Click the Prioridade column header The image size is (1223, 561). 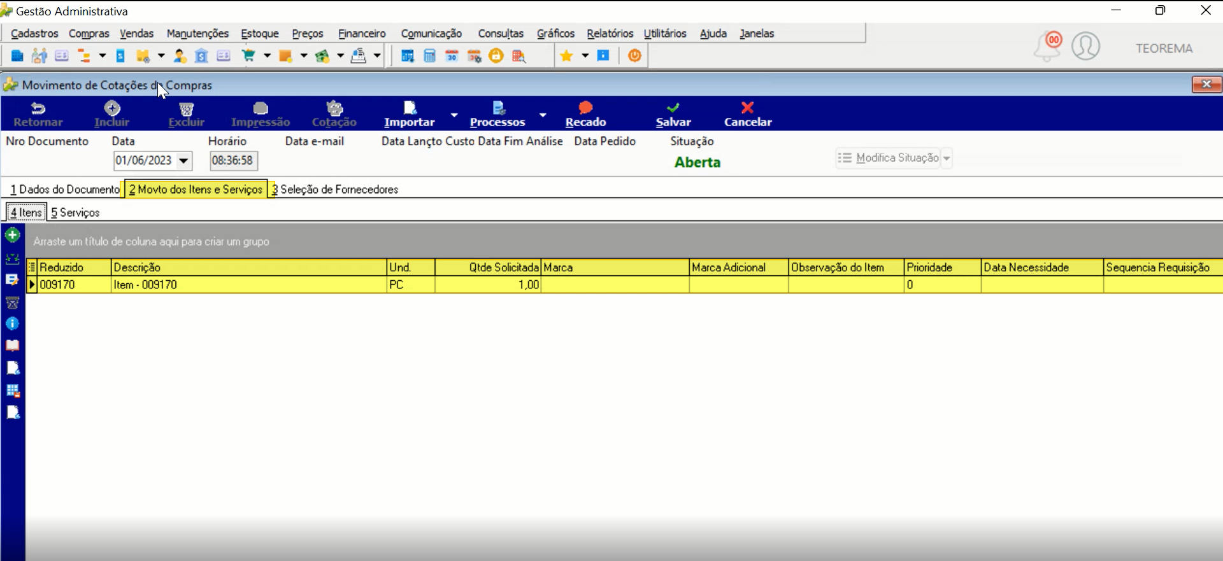coord(943,267)
